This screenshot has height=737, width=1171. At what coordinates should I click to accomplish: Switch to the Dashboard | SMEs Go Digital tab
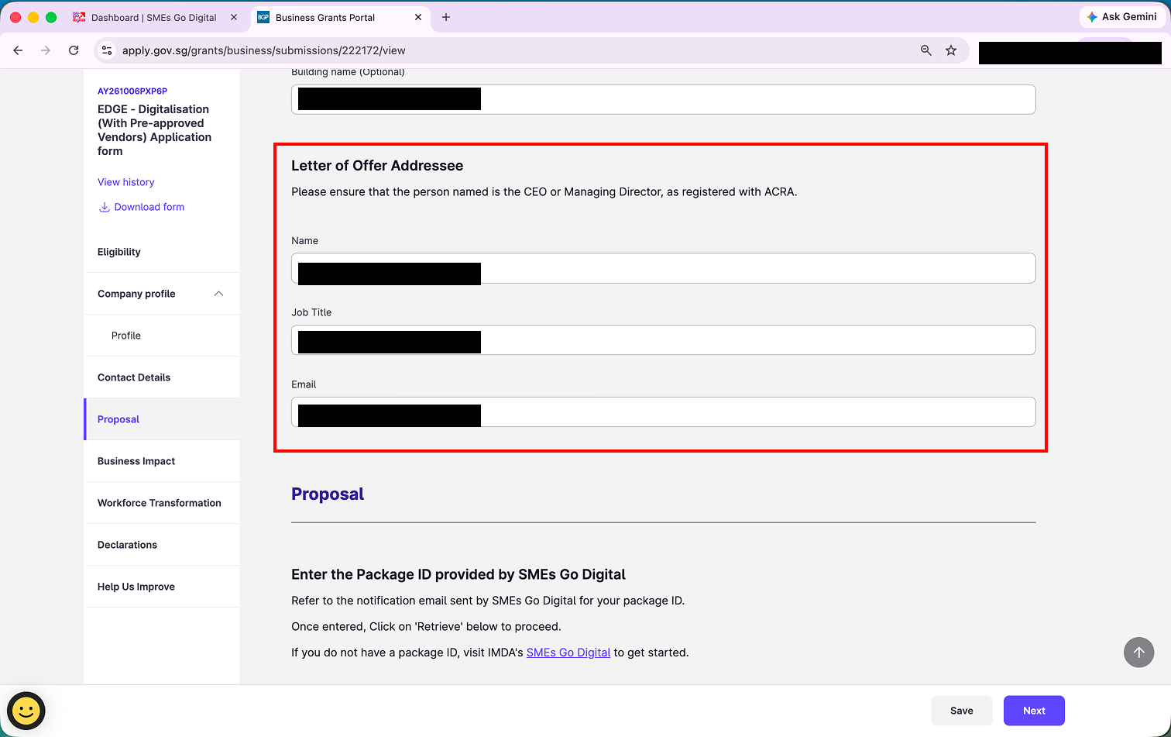(x=154, y=17)
